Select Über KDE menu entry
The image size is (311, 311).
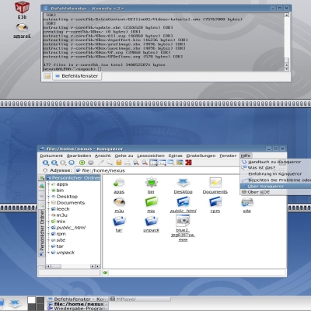[276, 192]
